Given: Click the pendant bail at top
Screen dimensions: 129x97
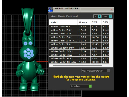Looking at the screenshot, I should [28, 21].
